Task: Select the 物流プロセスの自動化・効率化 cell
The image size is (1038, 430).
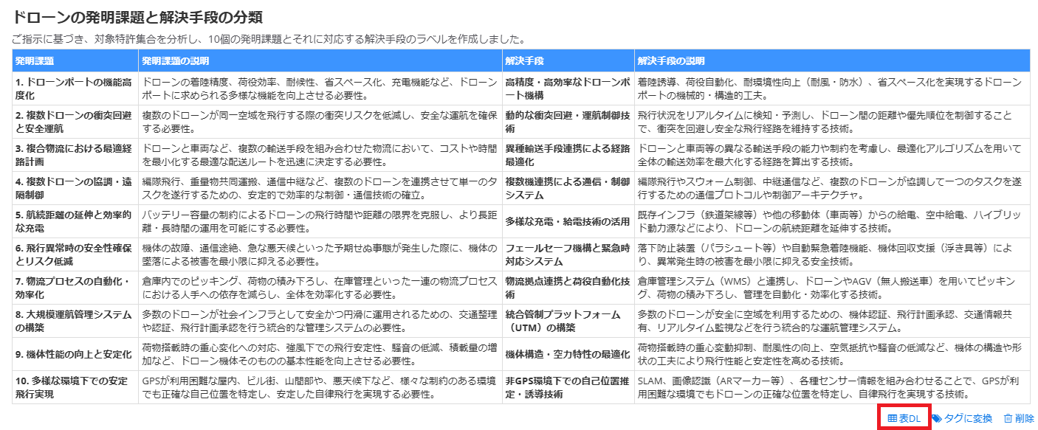Action: coord(74,288)
